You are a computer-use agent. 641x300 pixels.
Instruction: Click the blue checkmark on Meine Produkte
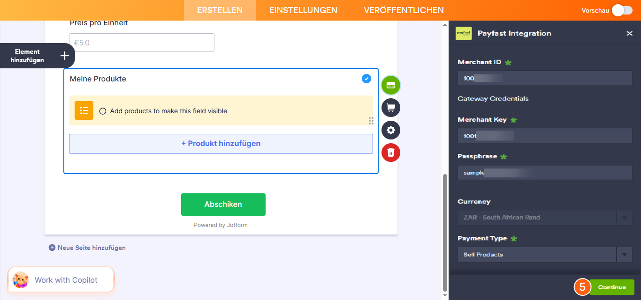pyautogui.click(x=366, y=79)
